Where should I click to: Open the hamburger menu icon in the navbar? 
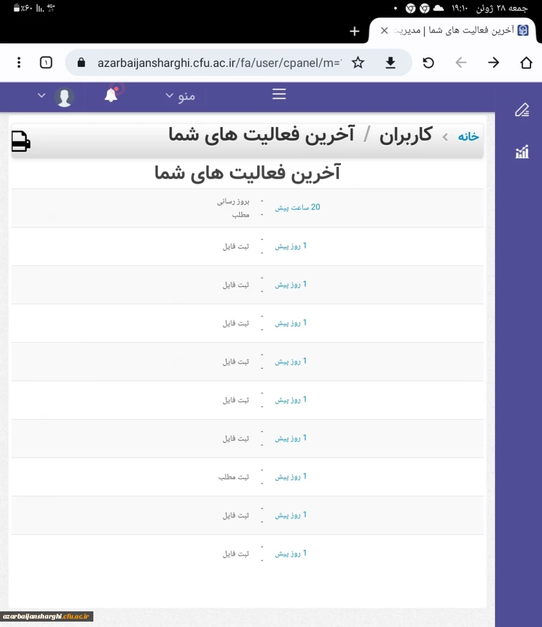point(278,94)
